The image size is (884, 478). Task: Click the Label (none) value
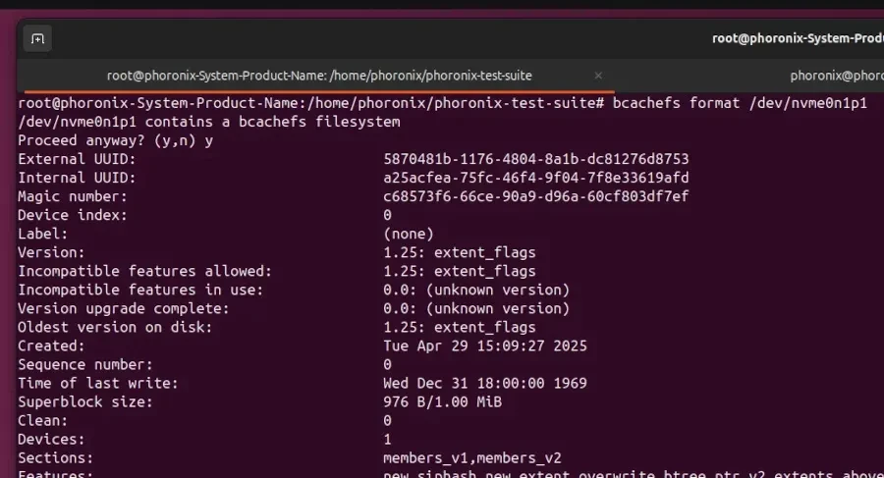tap(408, 234)
